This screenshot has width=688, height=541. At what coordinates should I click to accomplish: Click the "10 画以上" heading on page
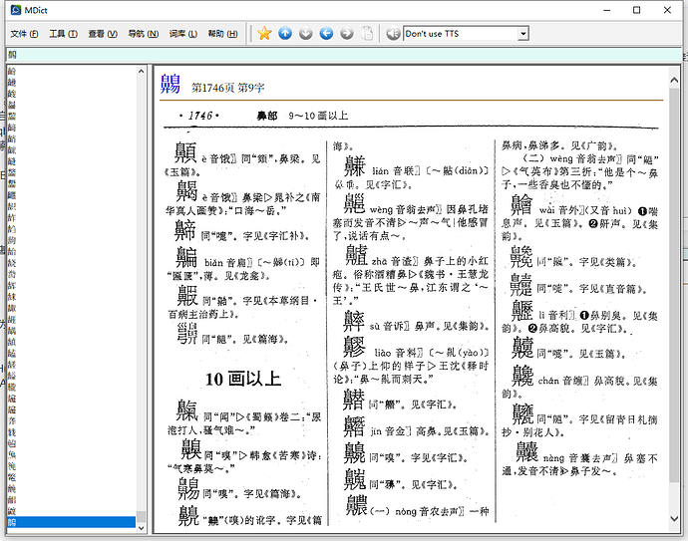[243, 379]
